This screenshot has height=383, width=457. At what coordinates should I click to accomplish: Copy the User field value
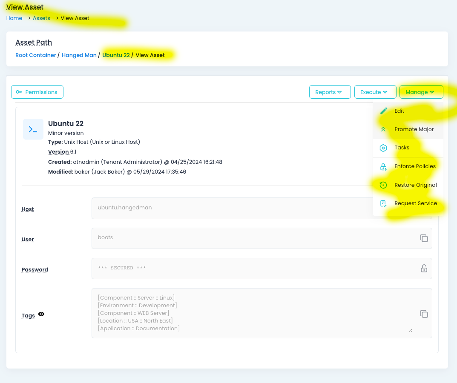[x=424, y=238]
